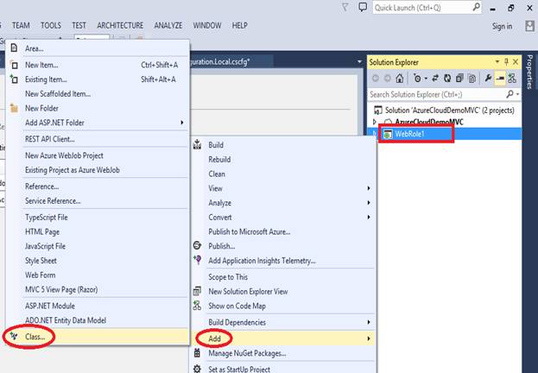538x373 pixels.
Task: Choose Existing Item... menu entry
Action: (98, 79)
